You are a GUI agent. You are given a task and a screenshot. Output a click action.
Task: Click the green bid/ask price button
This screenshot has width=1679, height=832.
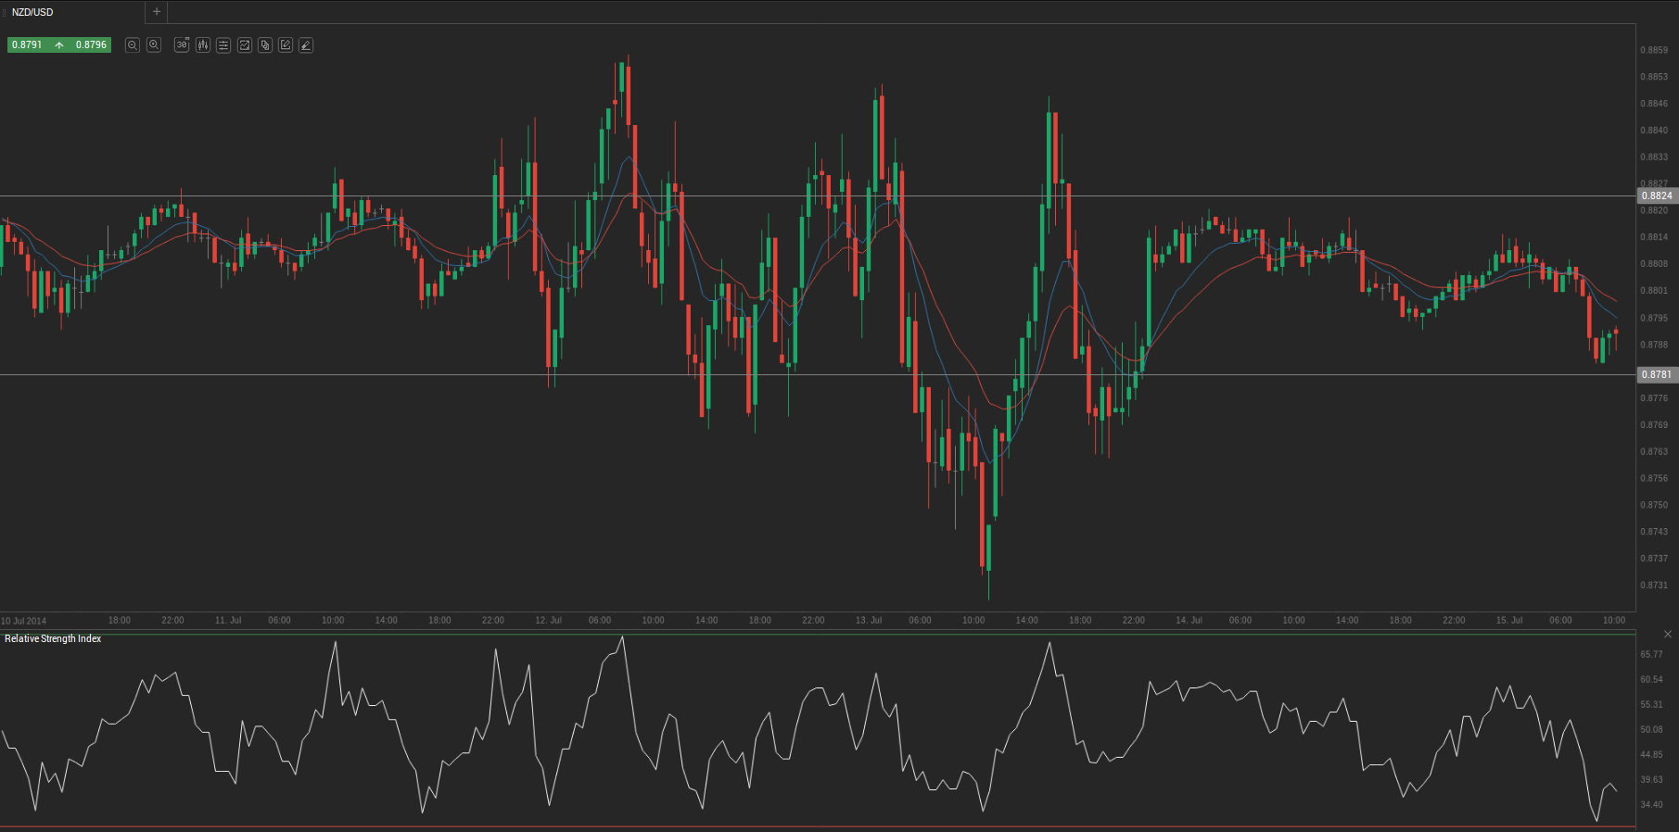pos(59,45)
